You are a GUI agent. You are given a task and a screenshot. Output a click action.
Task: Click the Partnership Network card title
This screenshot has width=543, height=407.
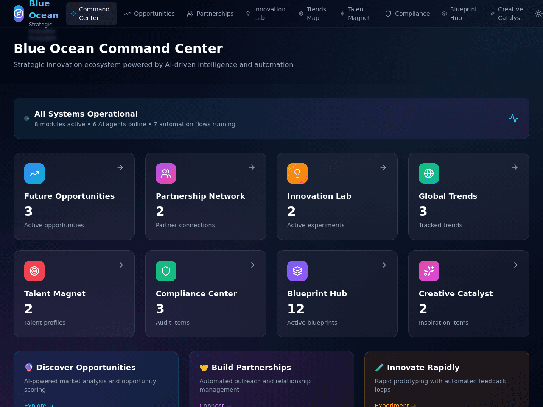200,196
